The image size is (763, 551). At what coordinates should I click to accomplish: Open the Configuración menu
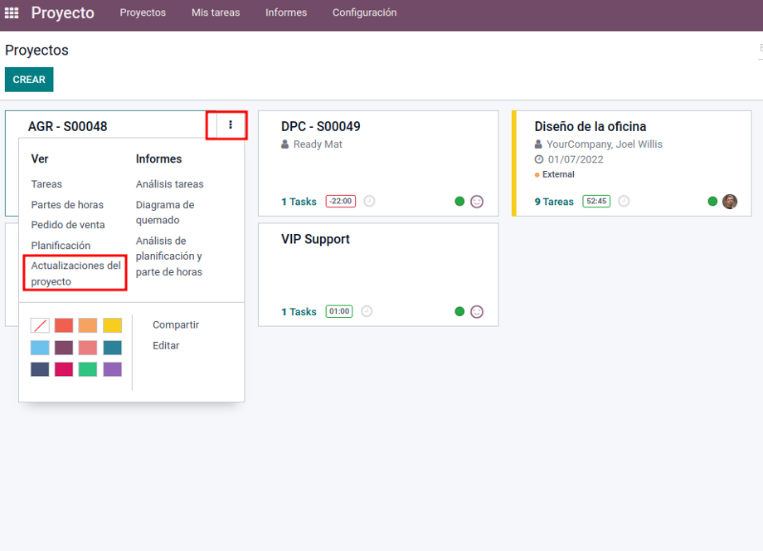[364, 12]
